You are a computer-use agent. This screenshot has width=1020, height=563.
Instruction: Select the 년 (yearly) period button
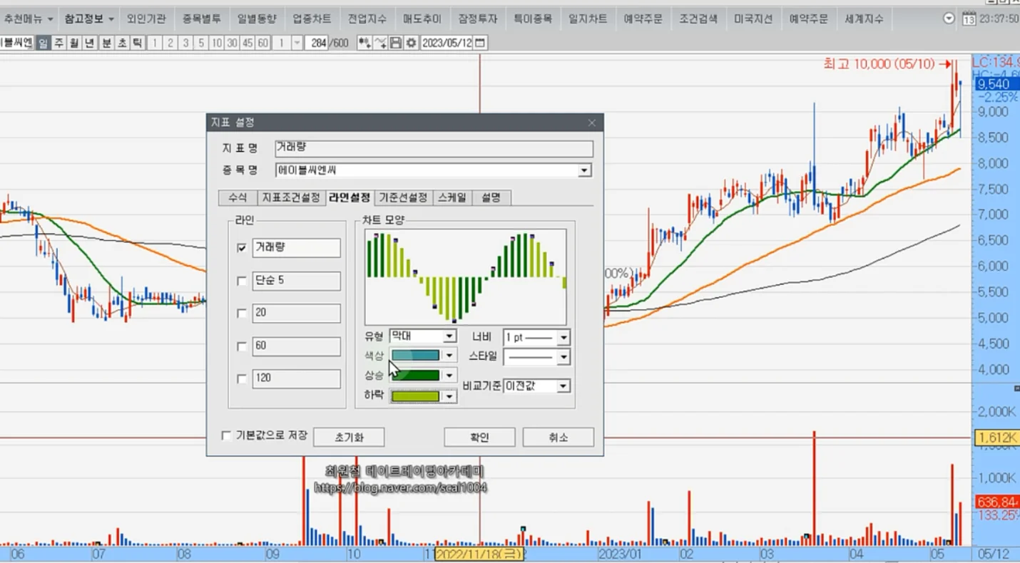coord(90,43)
